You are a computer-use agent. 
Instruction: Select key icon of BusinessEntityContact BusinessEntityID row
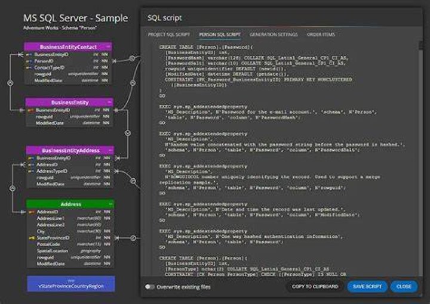(29, 54)
